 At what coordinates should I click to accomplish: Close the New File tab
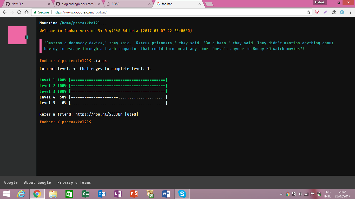[49, 4]
